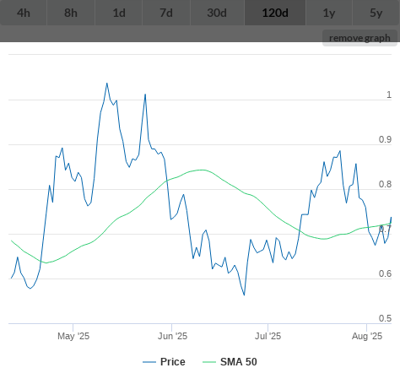The width and height of the screenshot is (400, 384).
Task: Switch to the 8h time range
Action: (x=71, y=13)
